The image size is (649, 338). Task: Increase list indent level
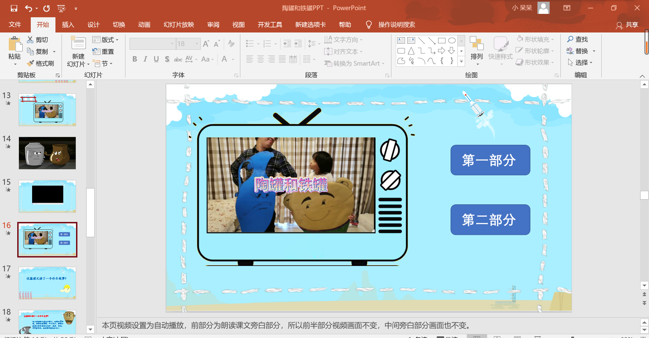pyautogui.click(x=298, y=43)
